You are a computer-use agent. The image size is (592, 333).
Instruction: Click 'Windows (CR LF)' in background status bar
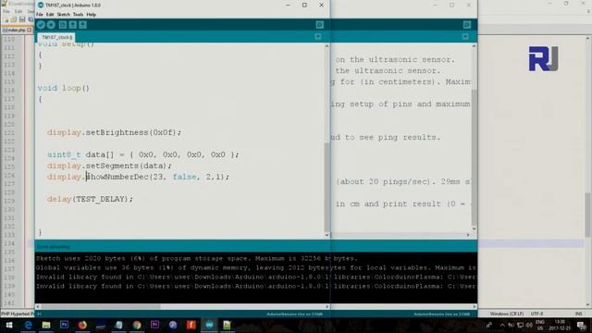pos(507,314)
